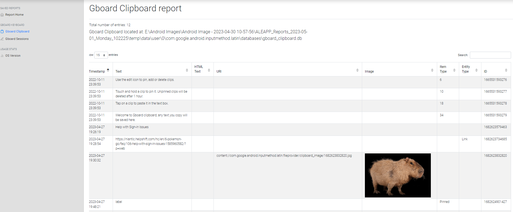Open Gboard Sessions report
The height and width of the screenshot is (212, 513).
coord(17,39)
